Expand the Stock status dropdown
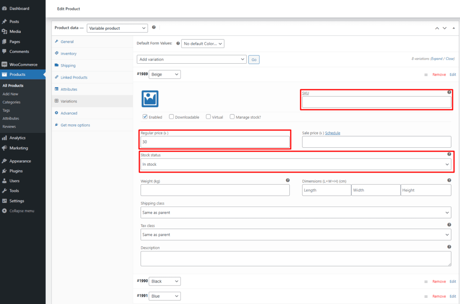Screen dimensions: 460x304 [296, 165]
